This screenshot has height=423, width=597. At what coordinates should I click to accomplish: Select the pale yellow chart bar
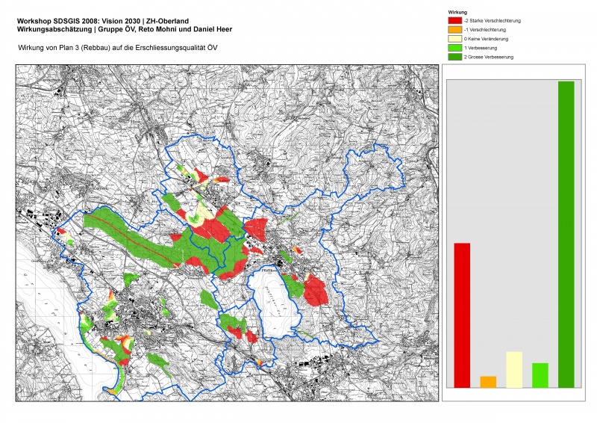click(514, 369)
